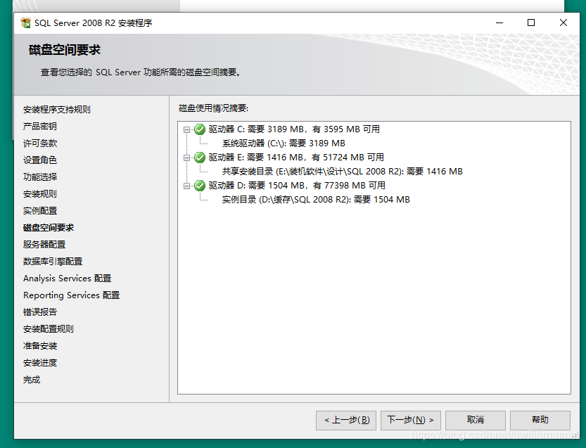Click 设置角色 step in sidebar
586x448 pixels.
click(40, 160)
